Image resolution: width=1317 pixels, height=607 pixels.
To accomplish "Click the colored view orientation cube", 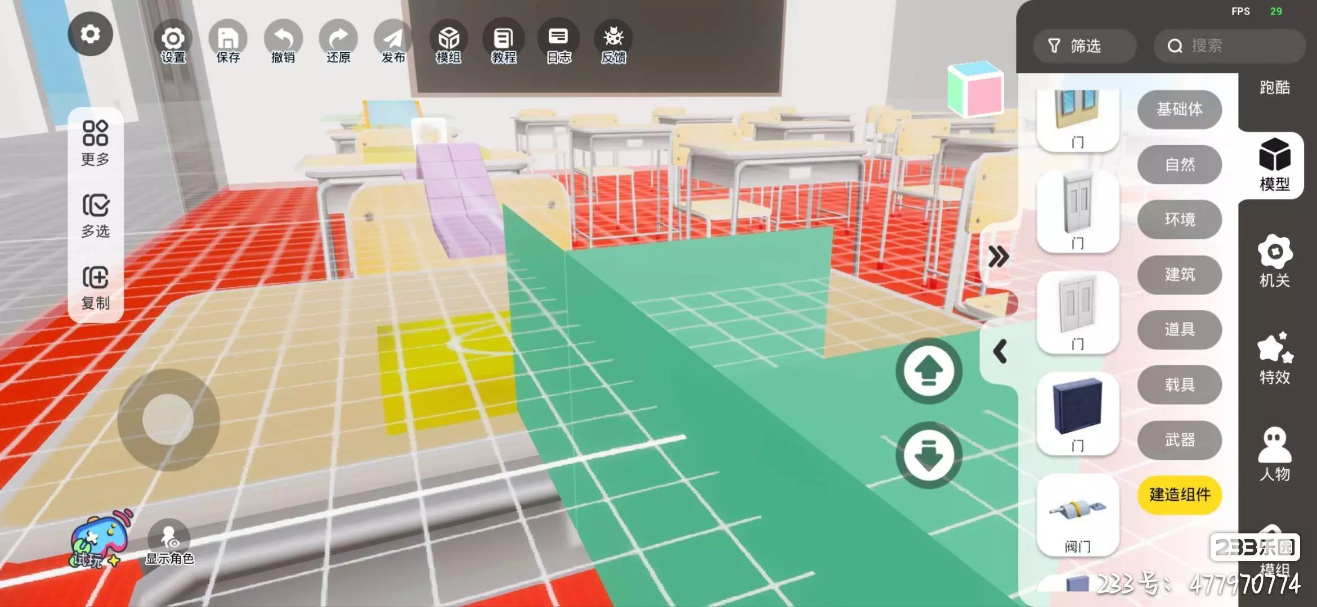I will [x=976, y=89].
